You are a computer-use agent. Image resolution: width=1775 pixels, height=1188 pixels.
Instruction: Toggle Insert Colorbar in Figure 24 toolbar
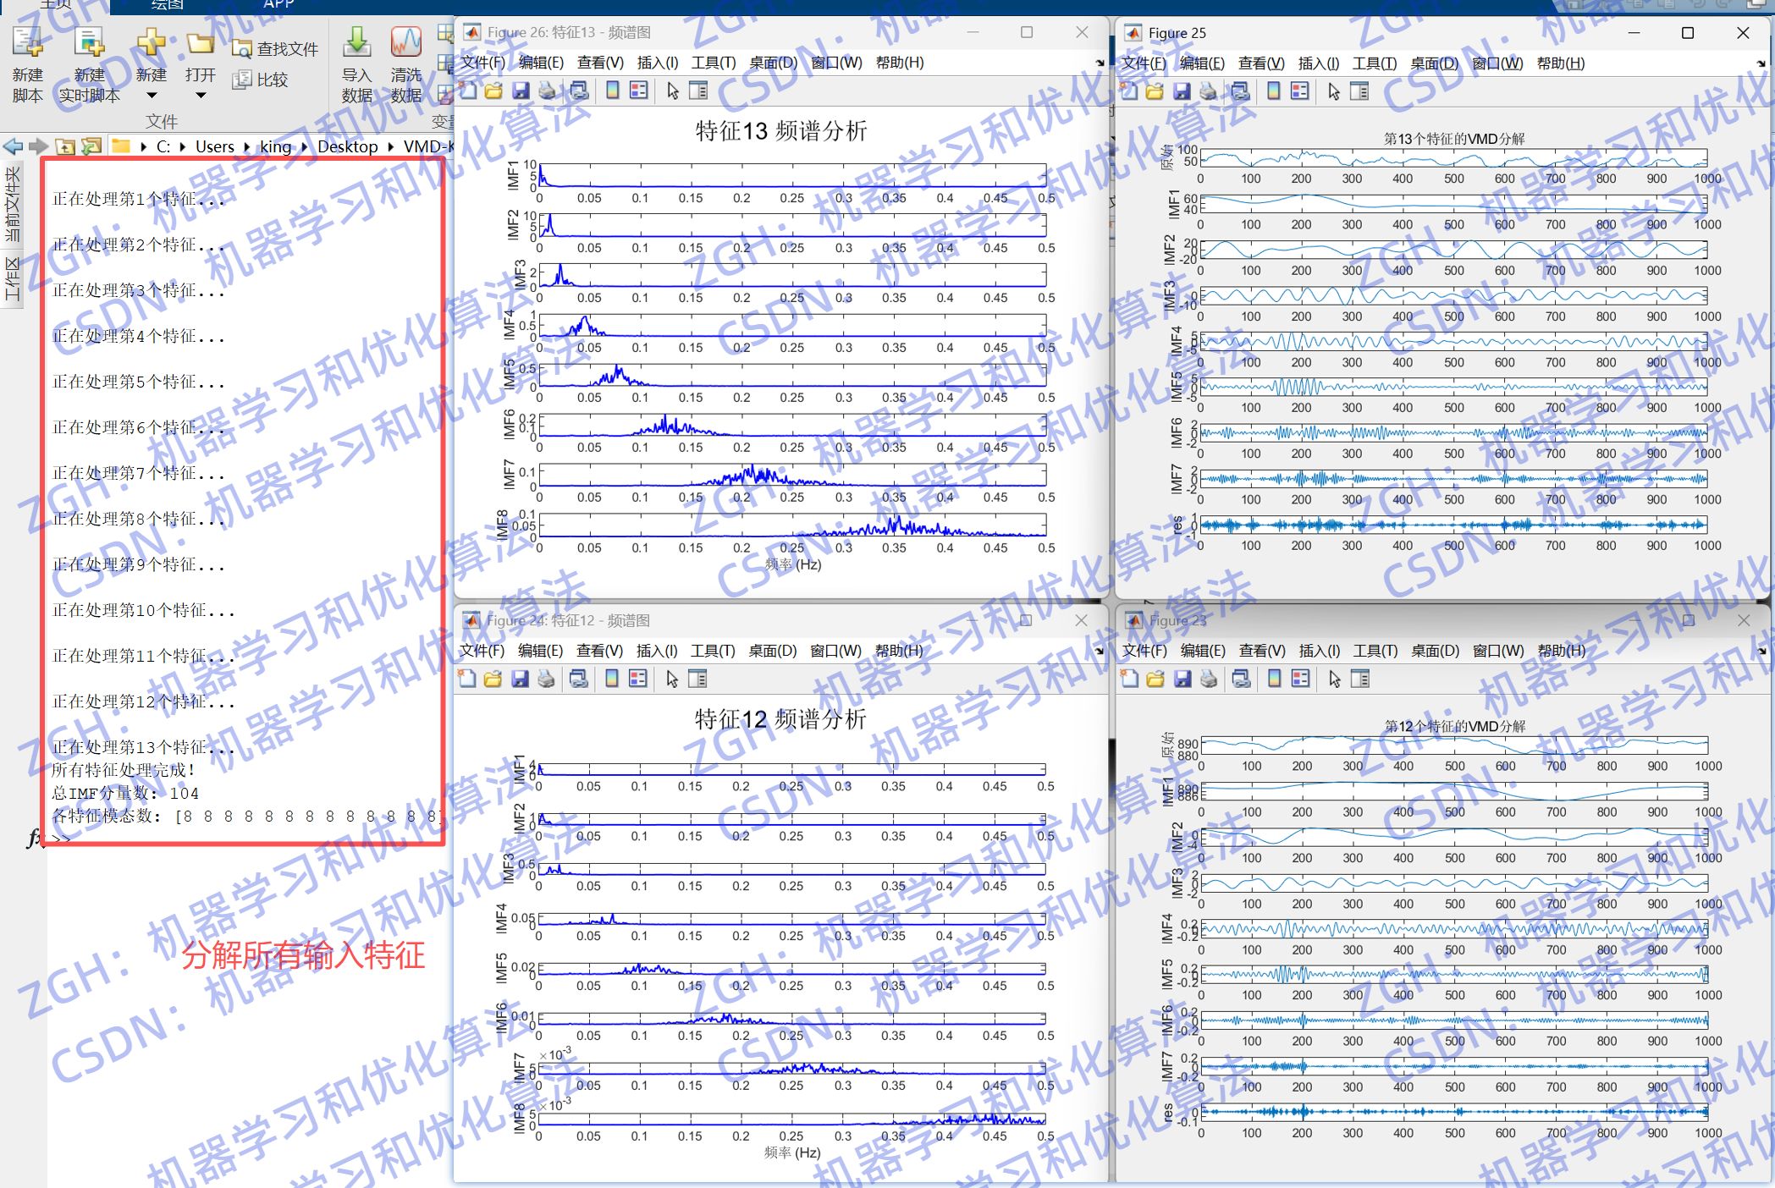[612, 679]
